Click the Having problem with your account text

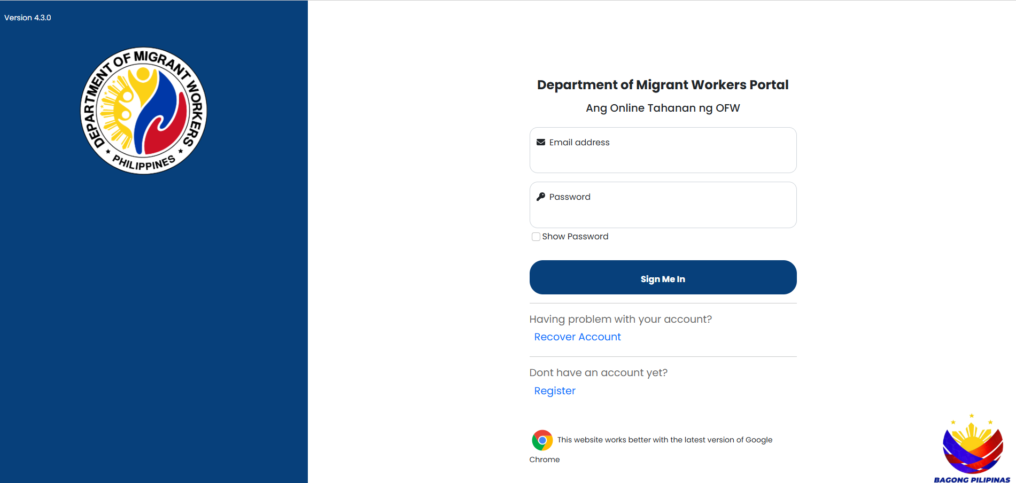[621, 320]
